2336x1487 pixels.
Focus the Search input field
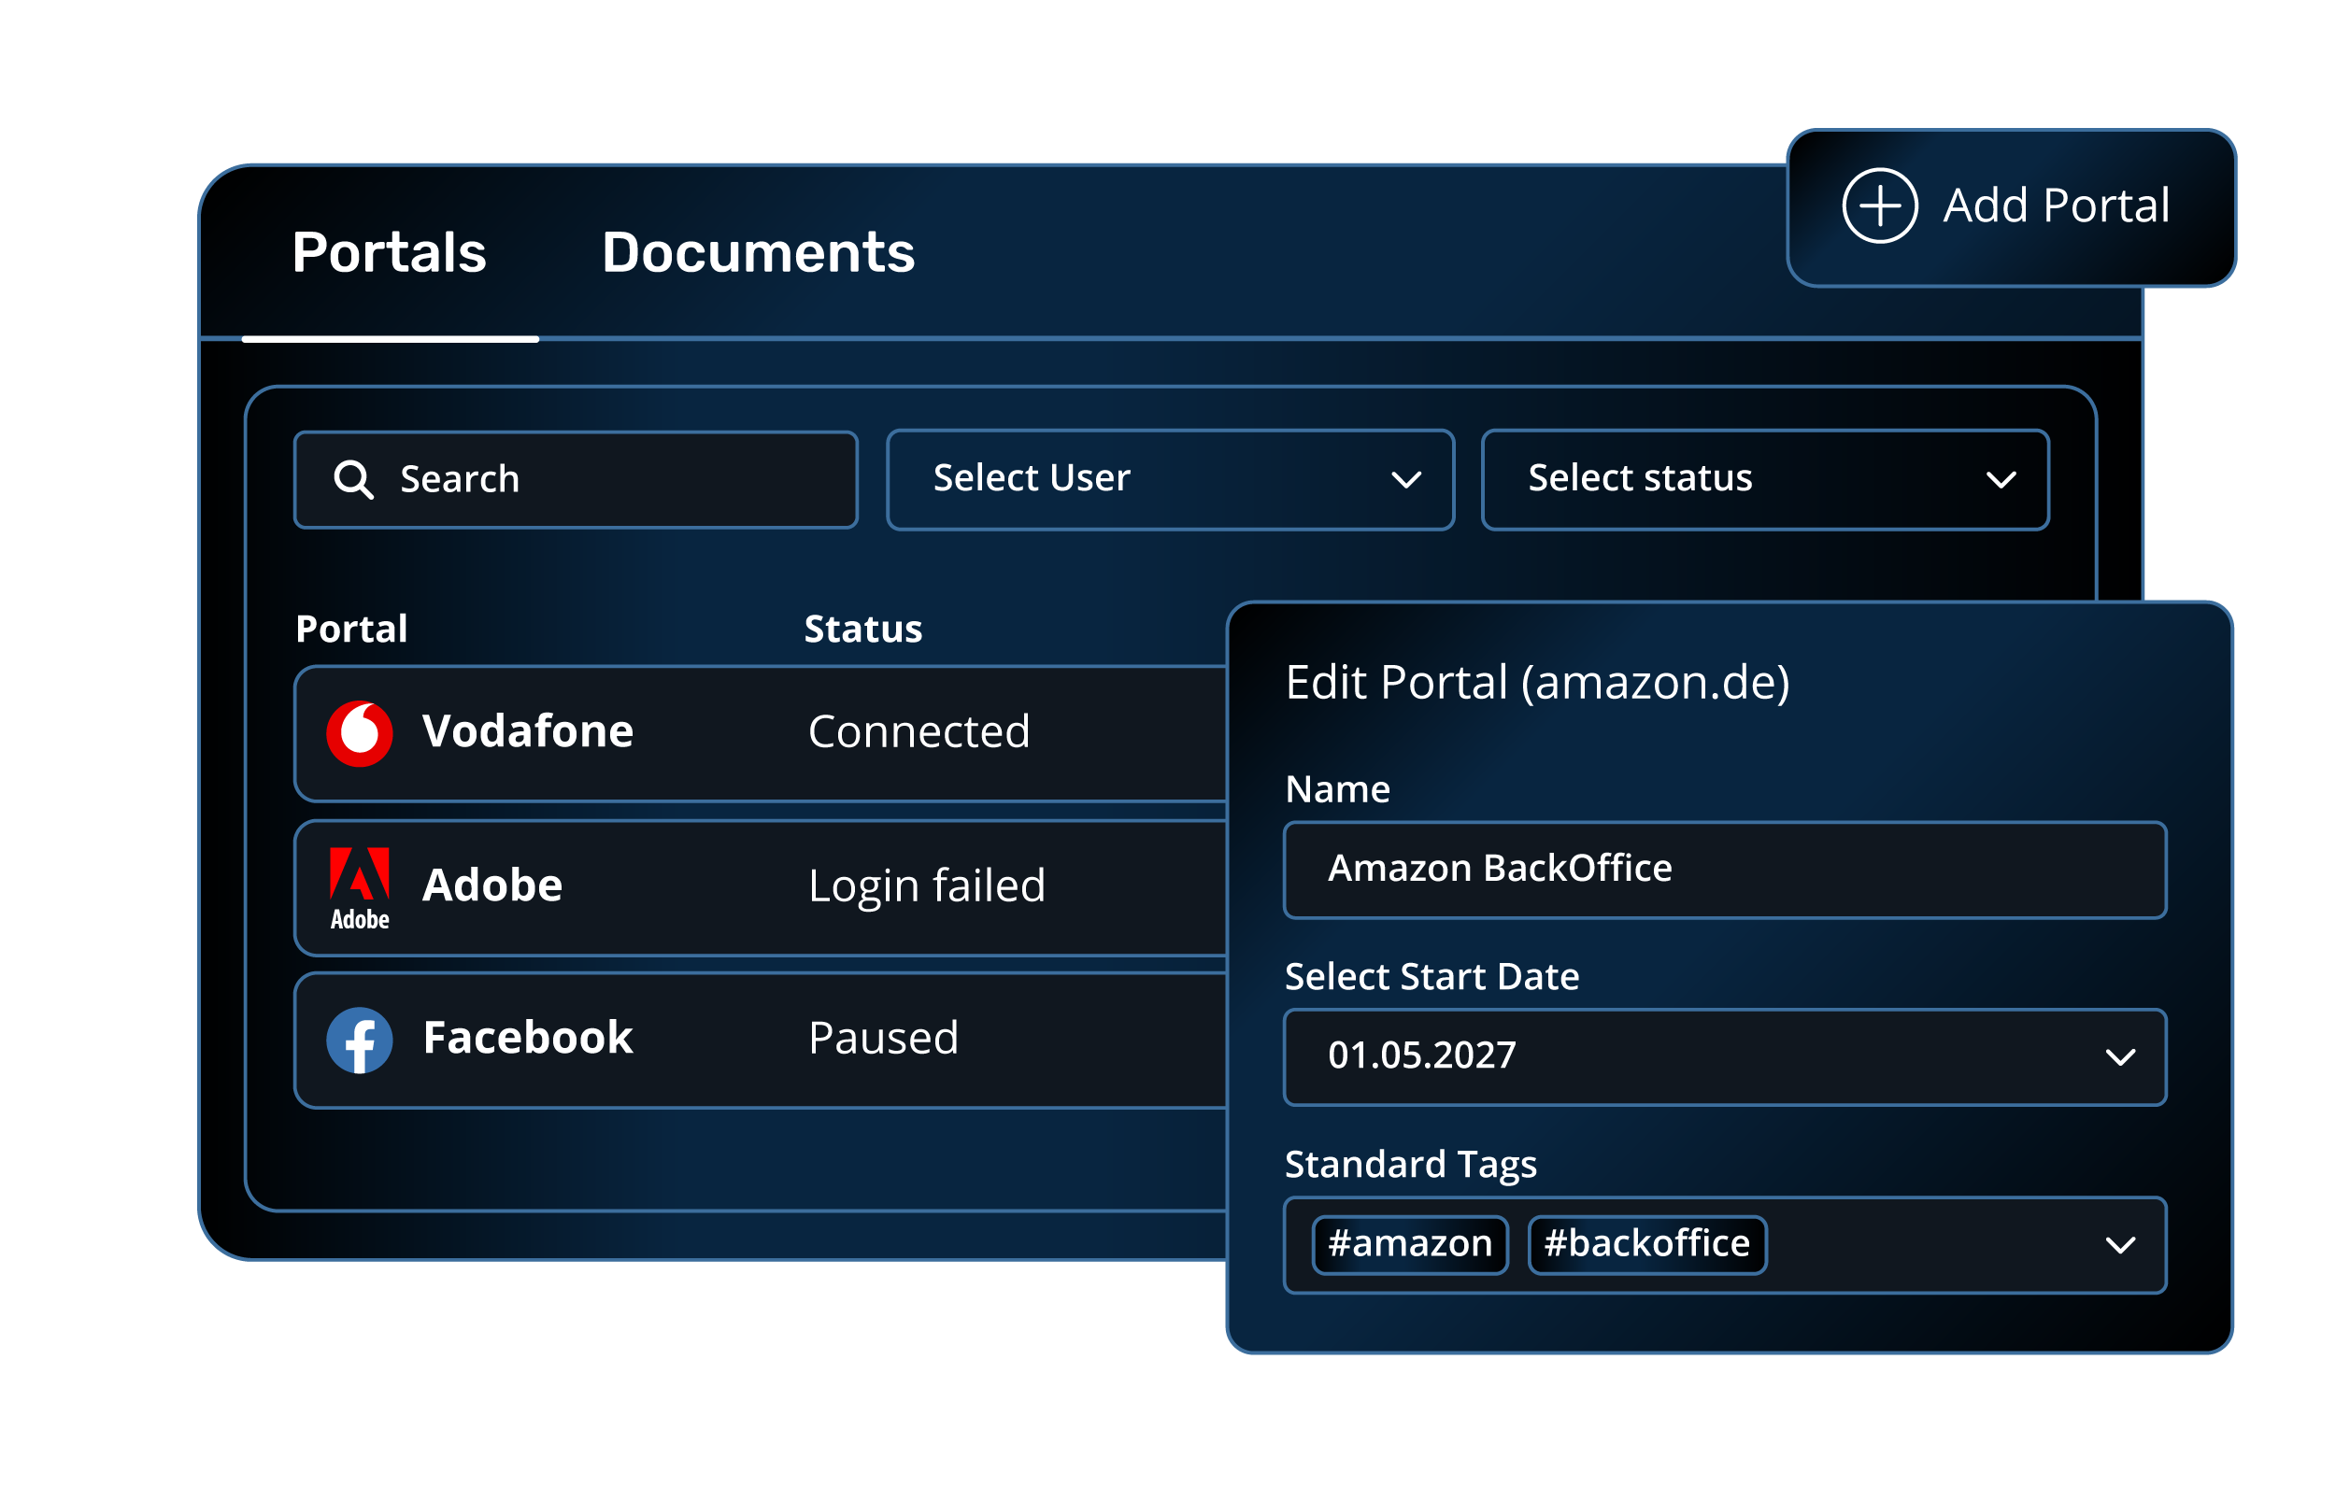point(577,479)
